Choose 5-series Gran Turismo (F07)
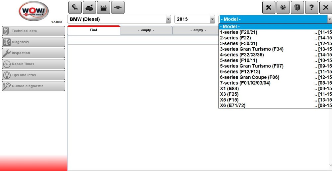The width and height of the screenshot is (332, 171). click(x=275, y=66)
